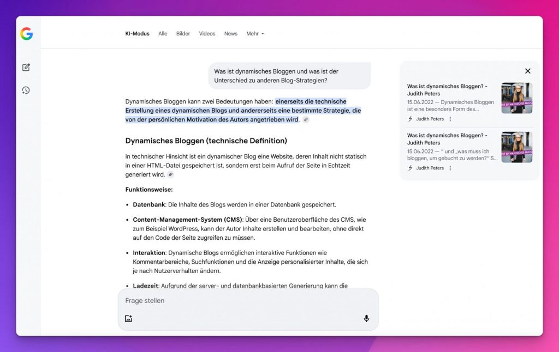The height and width of the screenshot is (352, 559).
Task: Start a new chat with the compose icon
Action: tap(26, 68)
